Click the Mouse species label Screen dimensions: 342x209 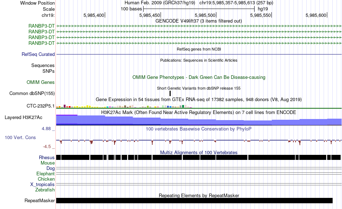point(48,163)
